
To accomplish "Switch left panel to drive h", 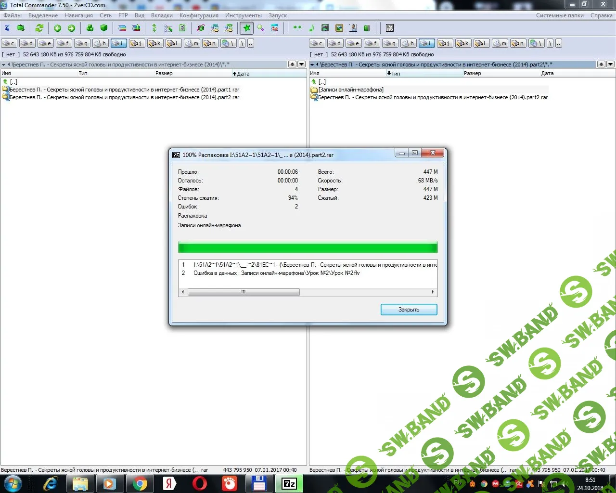I will click(100, 43).
